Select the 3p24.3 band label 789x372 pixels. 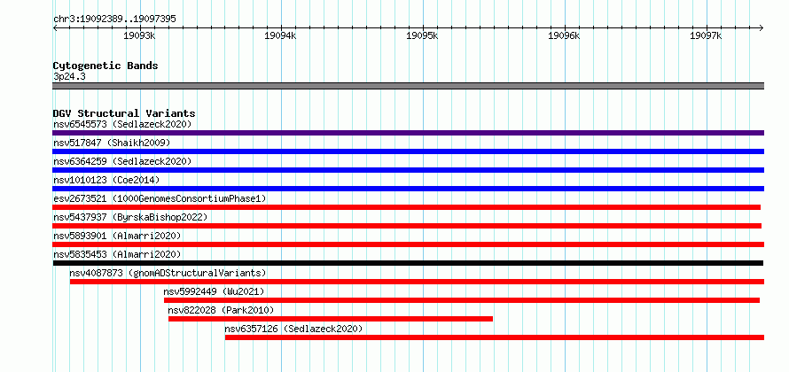[x=68, y=76]
